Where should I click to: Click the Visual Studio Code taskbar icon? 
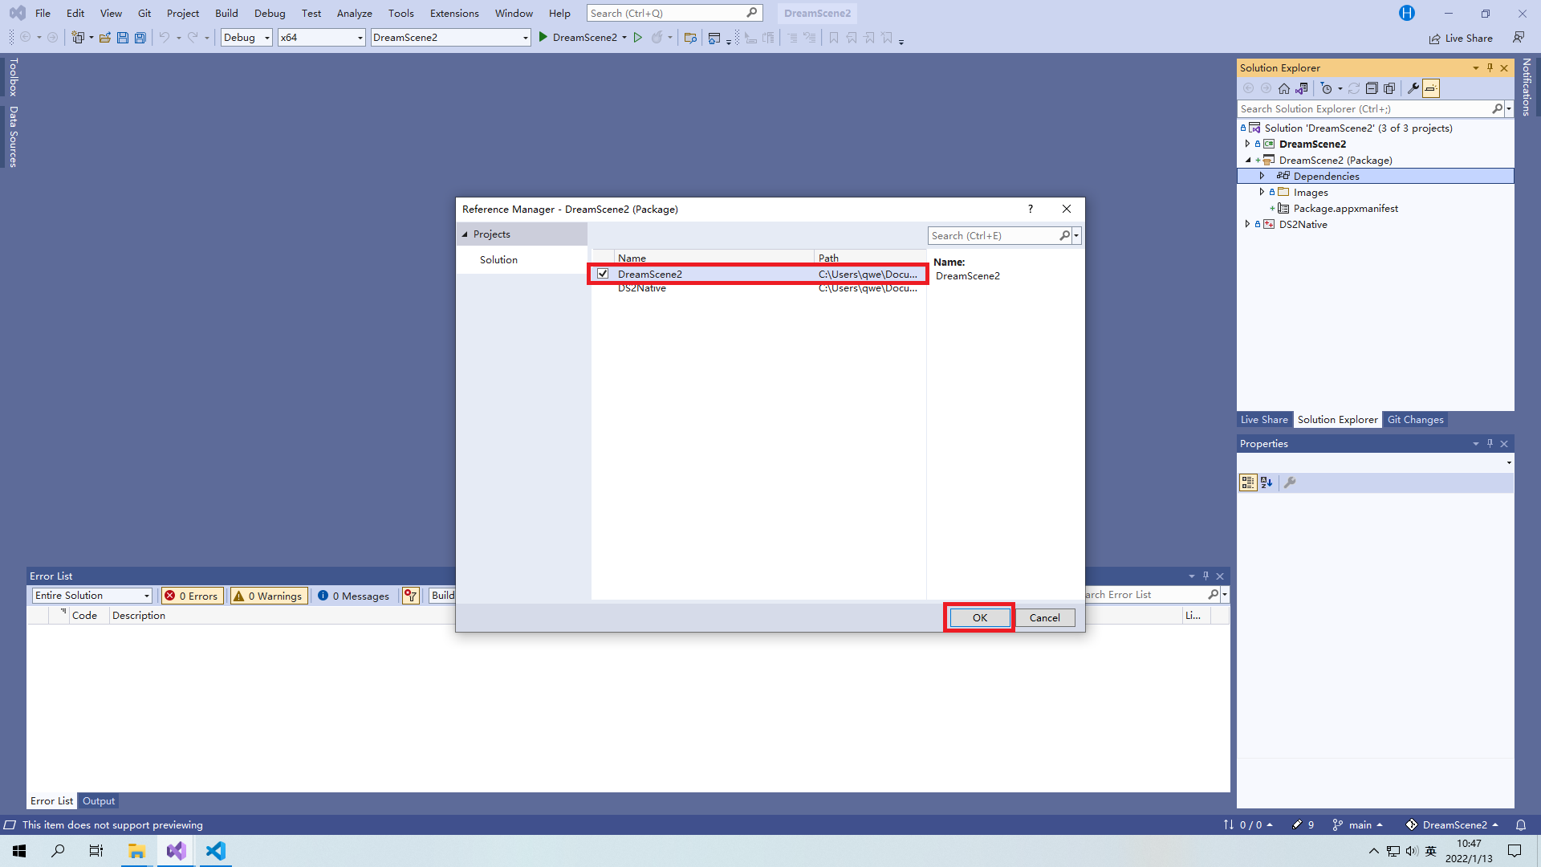tap(215, 851)
